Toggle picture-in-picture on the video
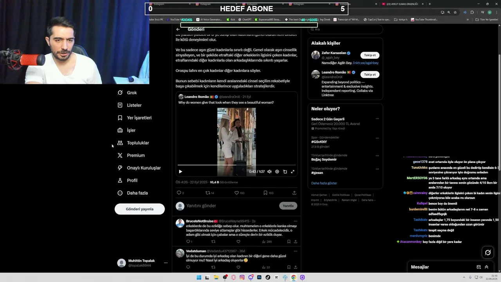The width and height of the screenshot is (501, 282). click(x=285, y=172)
